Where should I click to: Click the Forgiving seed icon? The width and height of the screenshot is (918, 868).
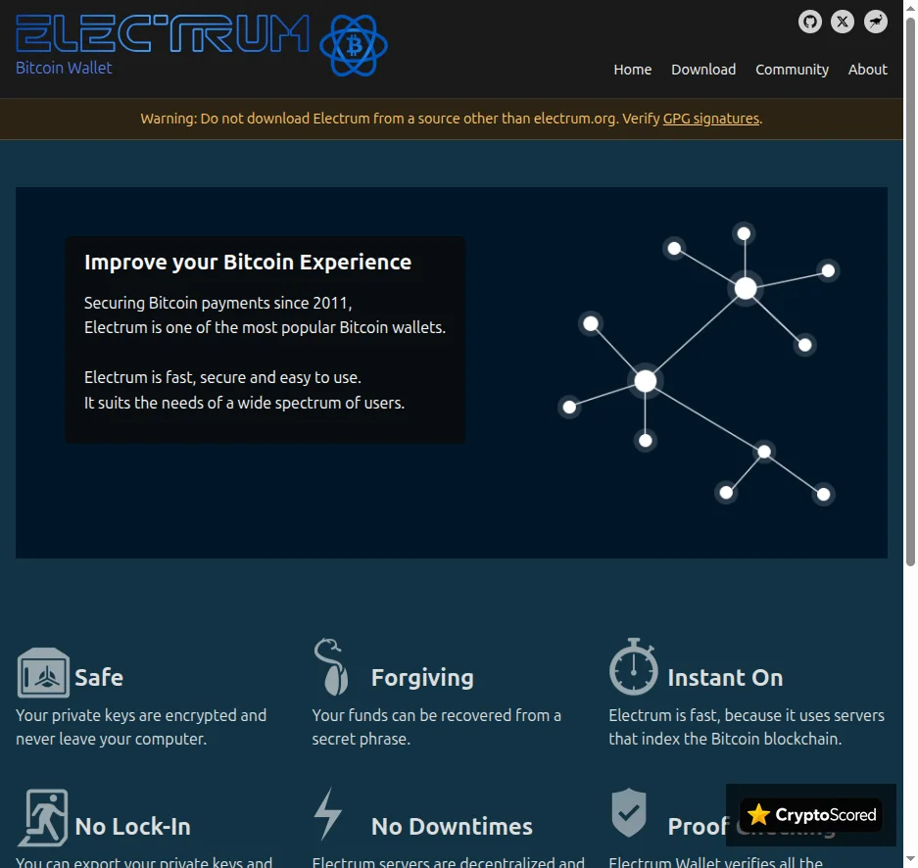click(331, 666)
